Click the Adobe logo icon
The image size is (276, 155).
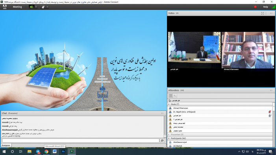pyautogui.click(x=5, y=7)
